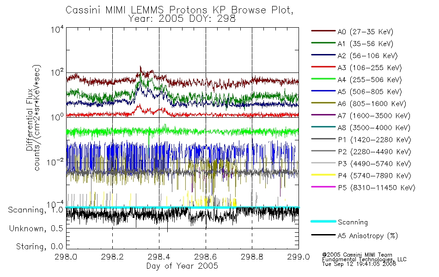Click the purple A7 legend line

point(323,114)
